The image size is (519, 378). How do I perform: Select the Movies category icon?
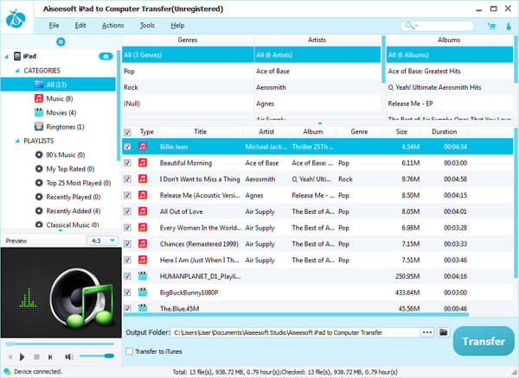coord(39,112)
